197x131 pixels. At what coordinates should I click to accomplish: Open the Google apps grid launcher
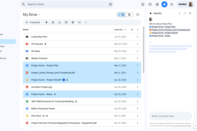click(172, 4)
